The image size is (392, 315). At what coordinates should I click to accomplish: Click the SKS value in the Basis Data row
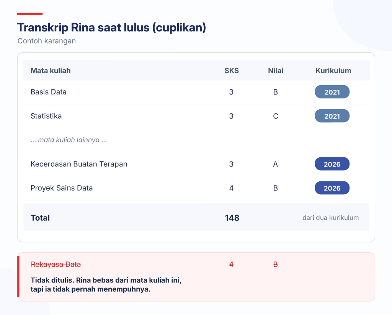coord(231,92)
